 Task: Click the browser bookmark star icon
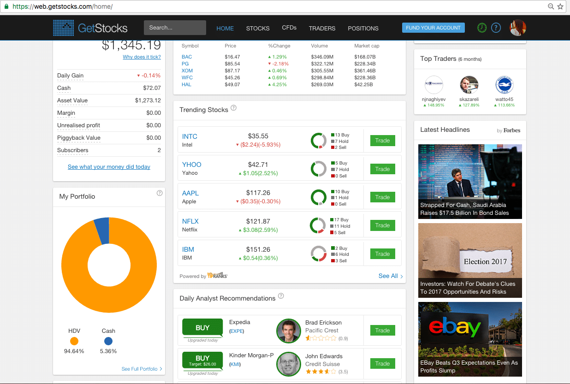coord(560,6)
